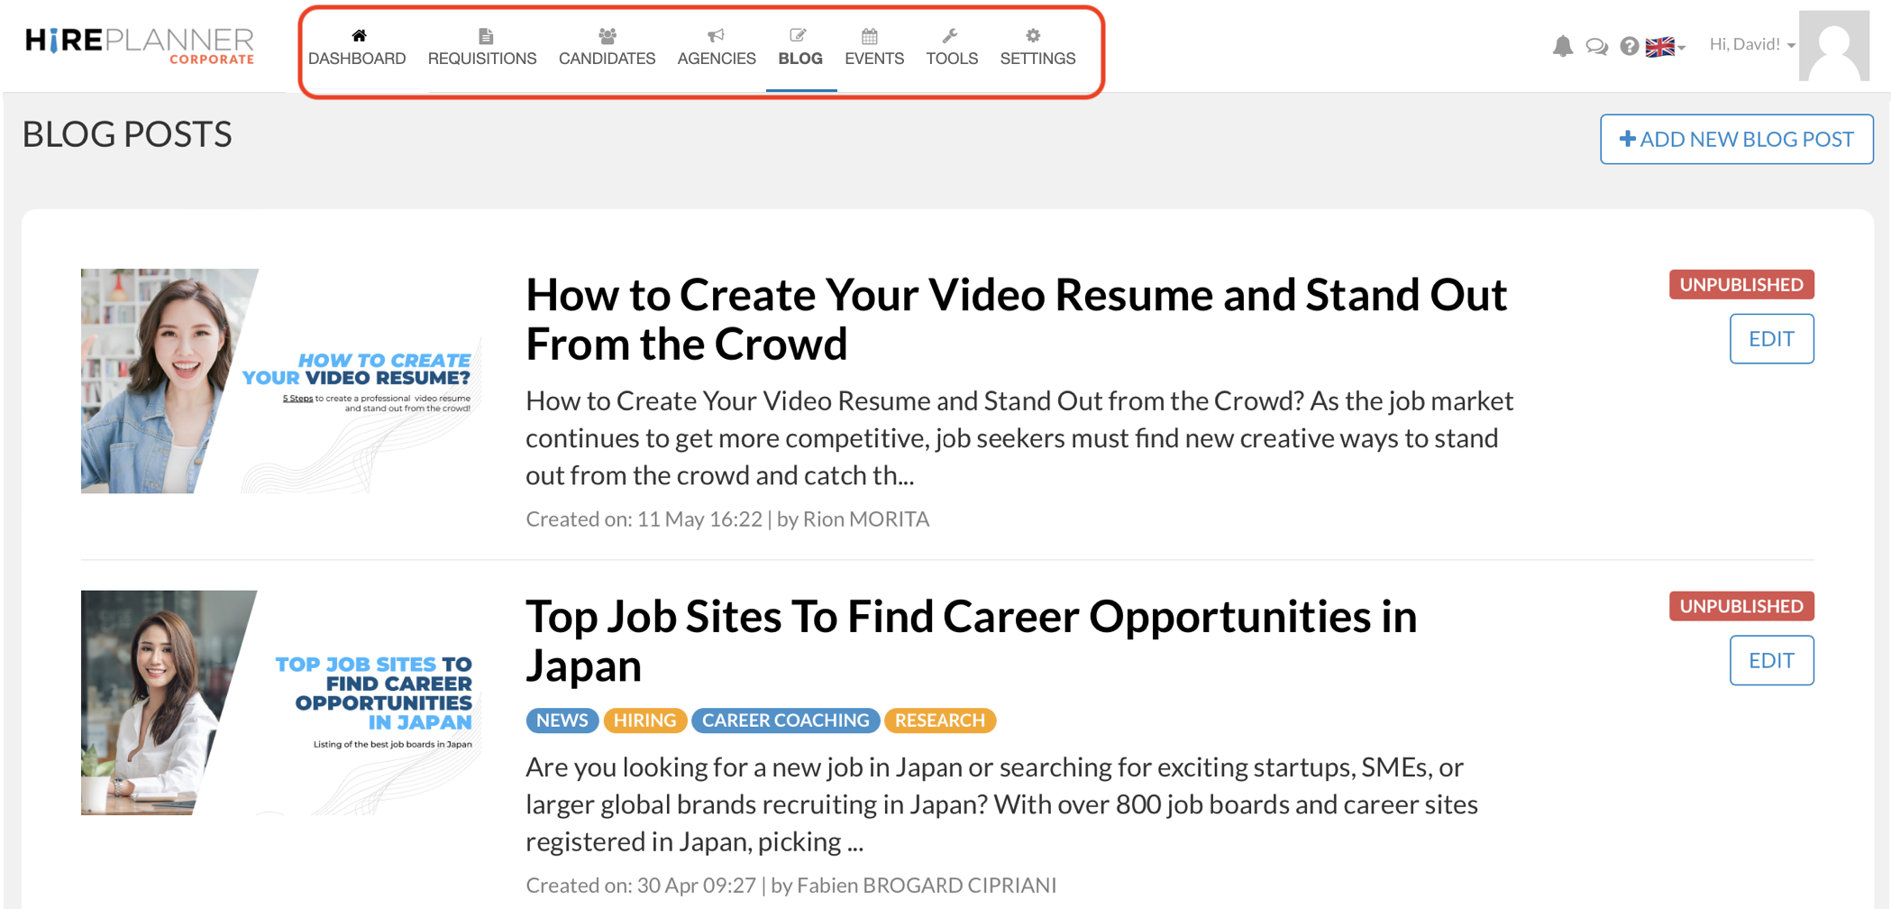Open the Dashboard home icon
The height and width of the screenshot is (909, 1891).
tap(358, 35)
